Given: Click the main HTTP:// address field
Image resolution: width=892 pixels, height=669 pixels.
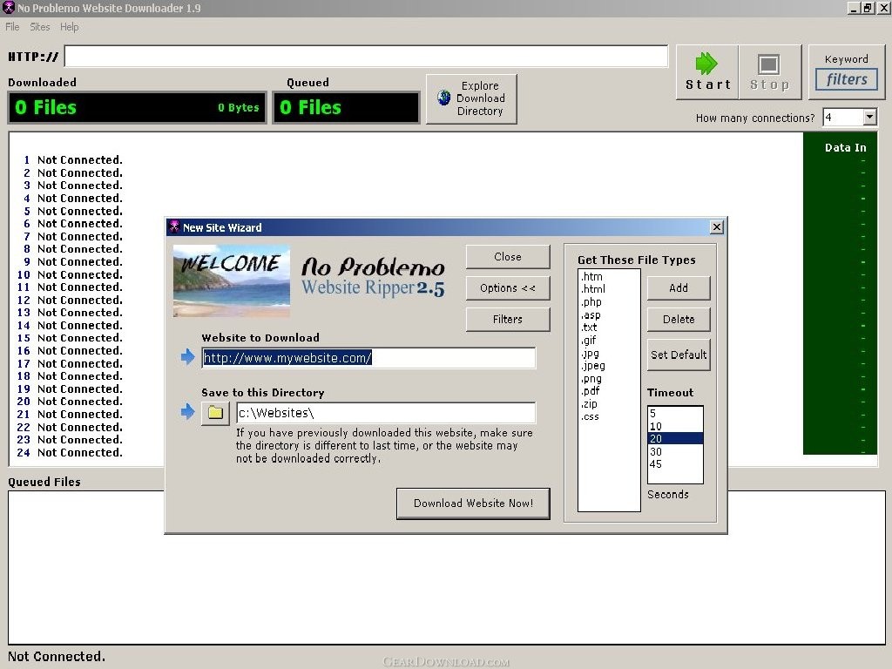Looking at the screenshot, I should pyautogui.click(x=367, y=57).
